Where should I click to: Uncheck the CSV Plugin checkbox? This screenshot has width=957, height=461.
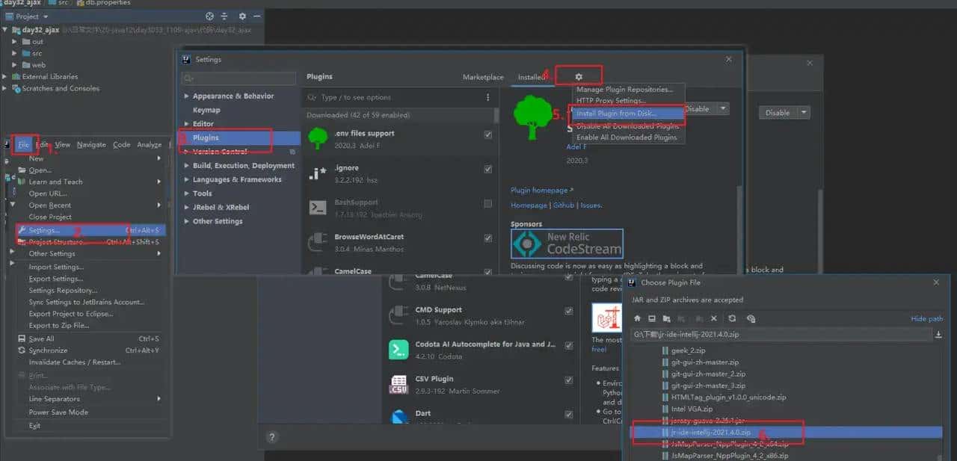pos(569,380)
